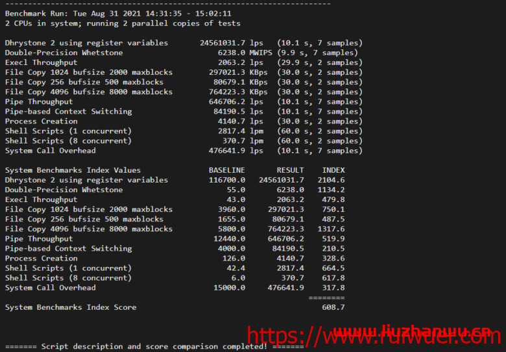Viewport: 506px width, 352px height.
Task: Click Pipe-based Context Switching index 210.5
Action: [333, 249]
